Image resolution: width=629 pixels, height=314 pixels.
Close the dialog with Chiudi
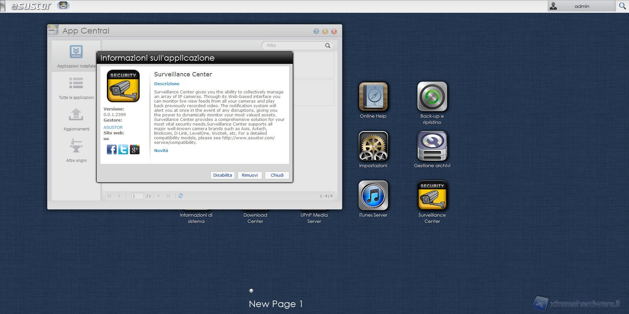[x=277, y=175]
